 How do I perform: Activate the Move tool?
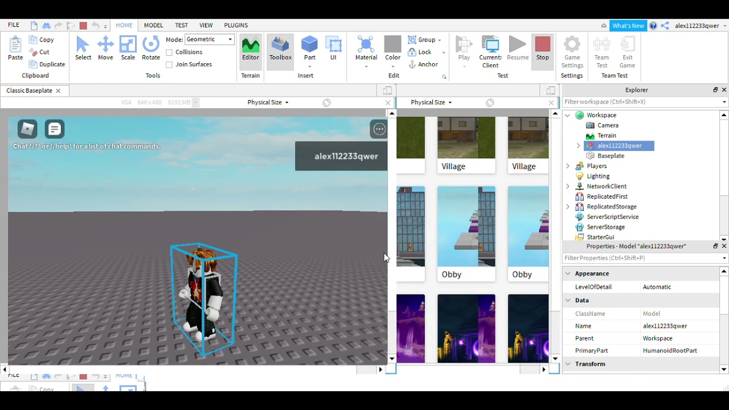pyautogui.click(x=105, y=48)
